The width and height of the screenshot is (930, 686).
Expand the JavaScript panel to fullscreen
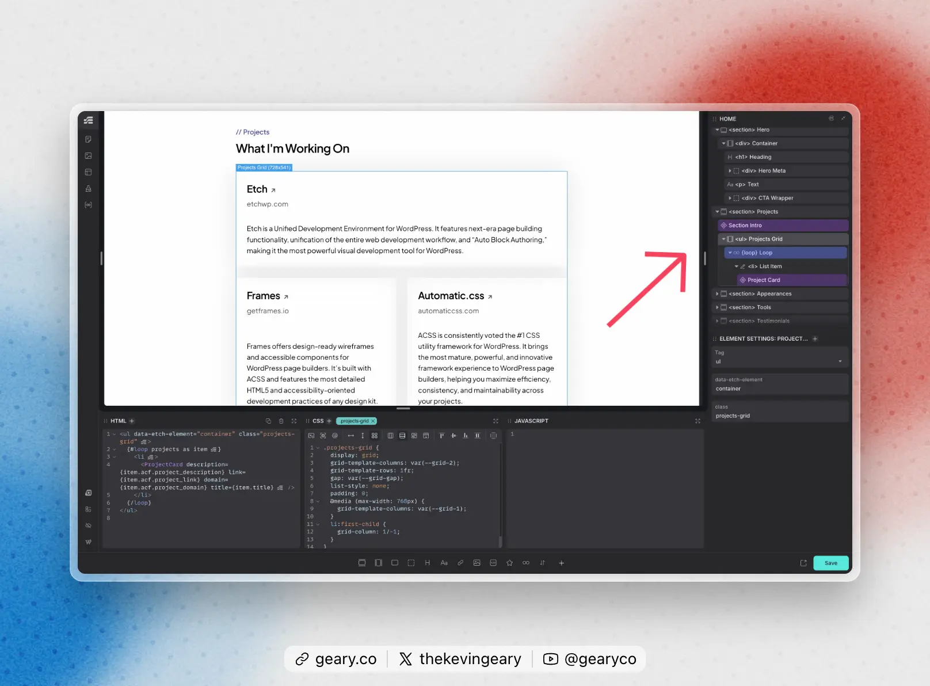[x=697, y=421]
